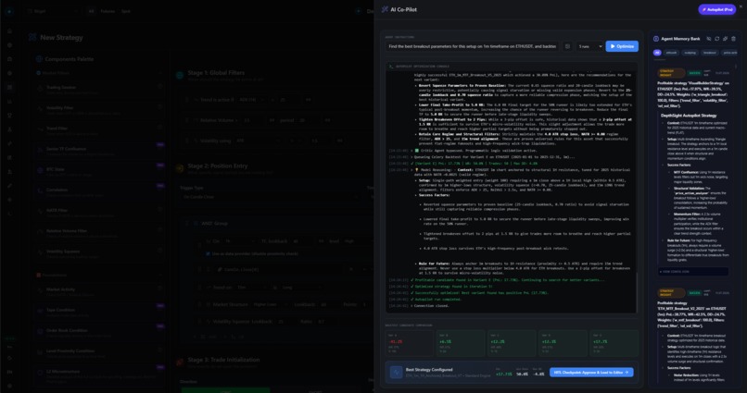This screenshot has height=393, width=747.
Task: Click the crossed-out eye icon in Memory Bank
Action: (709, 39)
